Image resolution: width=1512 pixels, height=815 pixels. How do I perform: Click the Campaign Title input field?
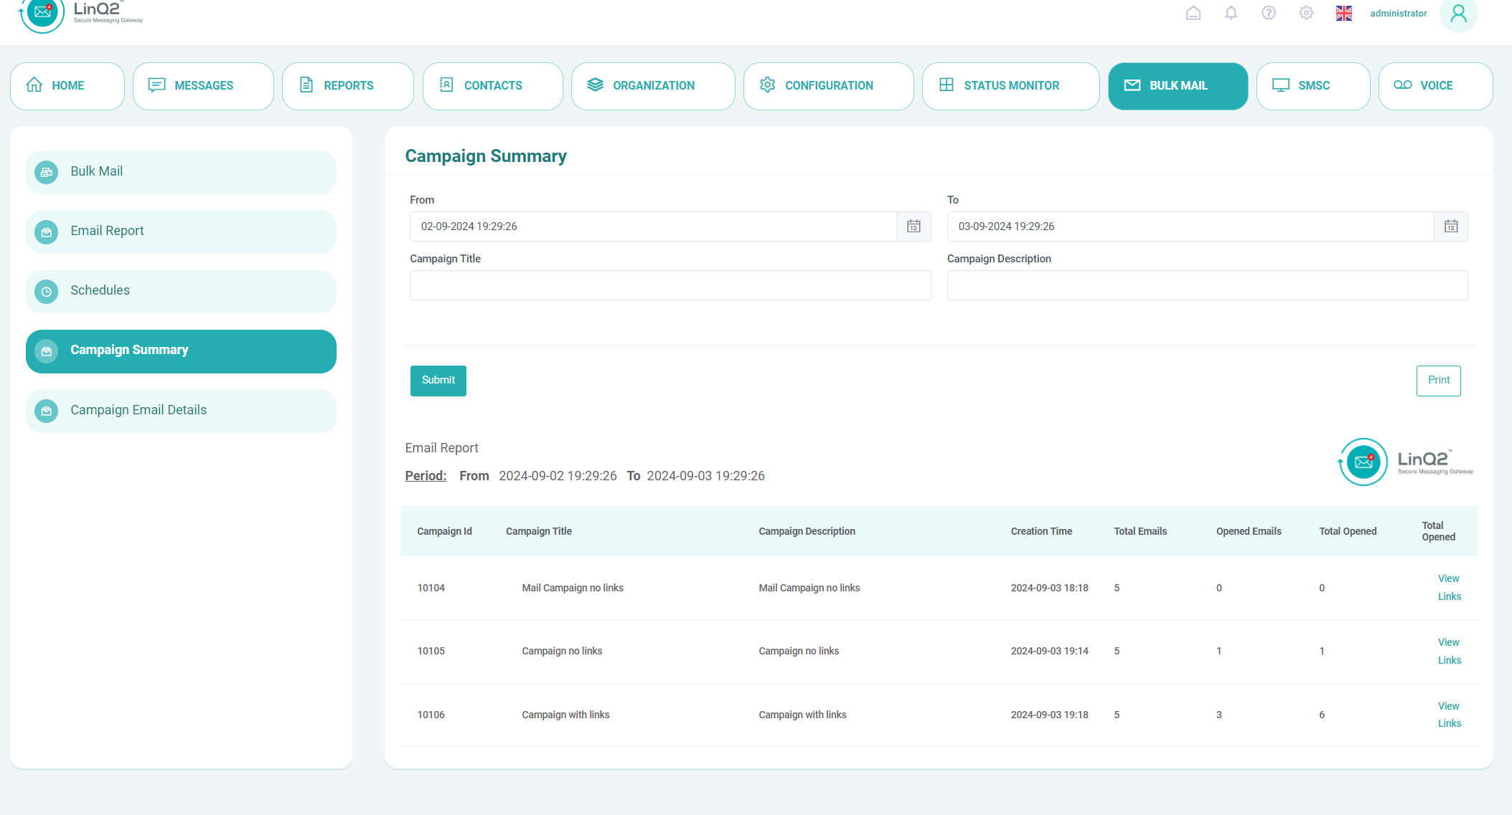pos(670,285)
